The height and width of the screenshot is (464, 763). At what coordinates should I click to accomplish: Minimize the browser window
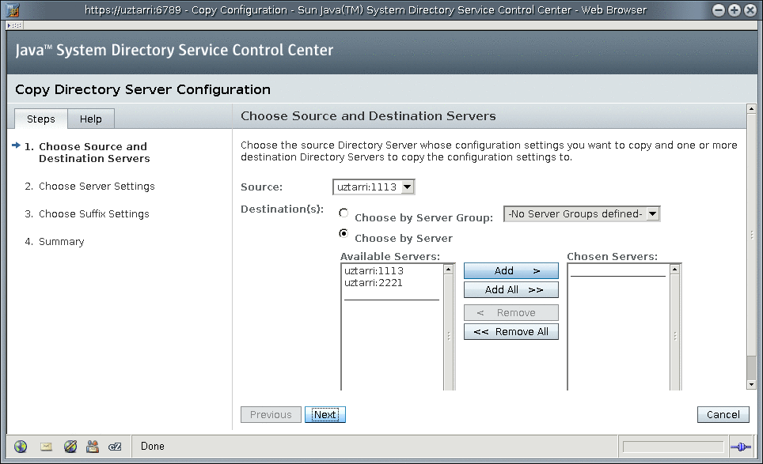click(718, 9)
